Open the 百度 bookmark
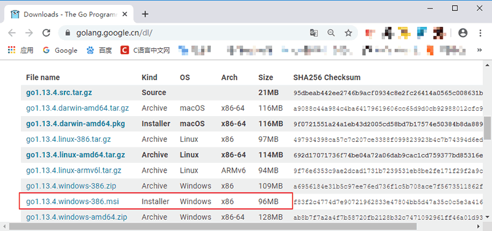 point(99,50)
